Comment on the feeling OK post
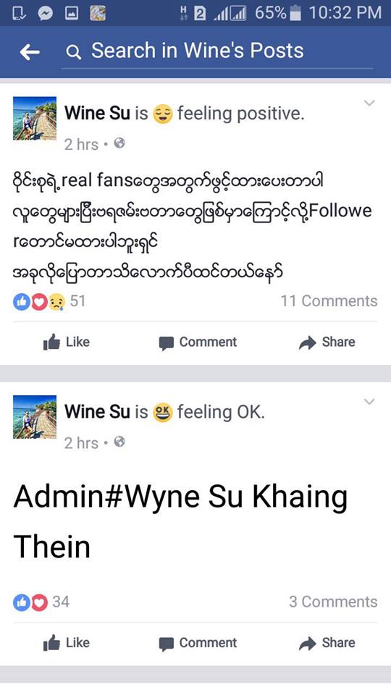The image size is (391, 695). tap(198, 643)
